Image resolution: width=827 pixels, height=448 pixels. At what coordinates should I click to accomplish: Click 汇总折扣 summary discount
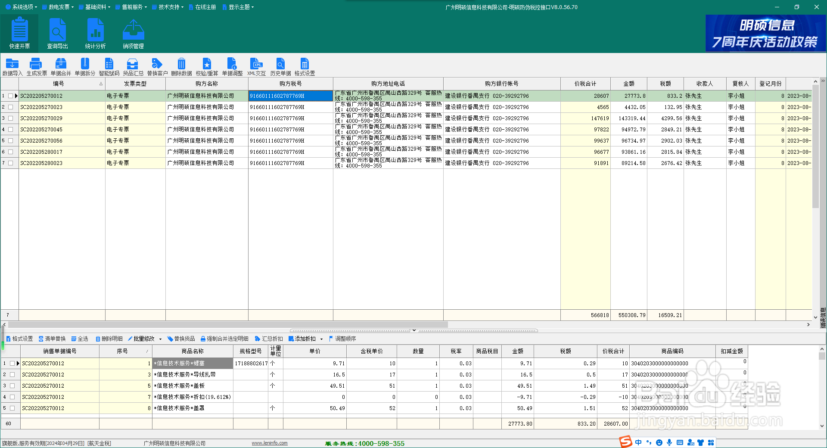(x=269, y=339)
